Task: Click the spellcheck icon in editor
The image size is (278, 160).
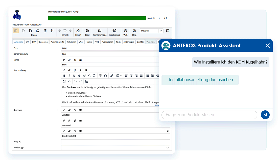Action: coord(100,76)
